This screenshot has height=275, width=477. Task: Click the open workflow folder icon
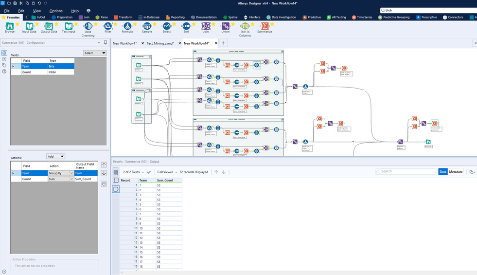coord(9,3)
